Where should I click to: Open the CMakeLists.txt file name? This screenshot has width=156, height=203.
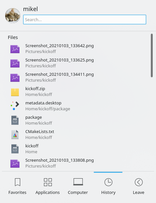point(40,132)
